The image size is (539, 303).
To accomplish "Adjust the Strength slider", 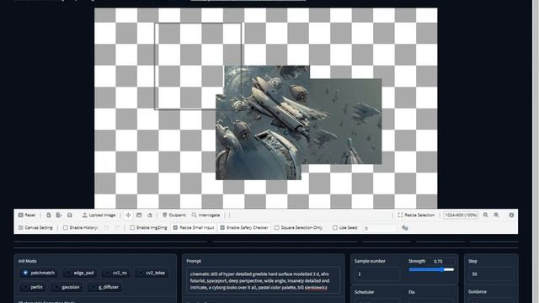I will (431, 269).
